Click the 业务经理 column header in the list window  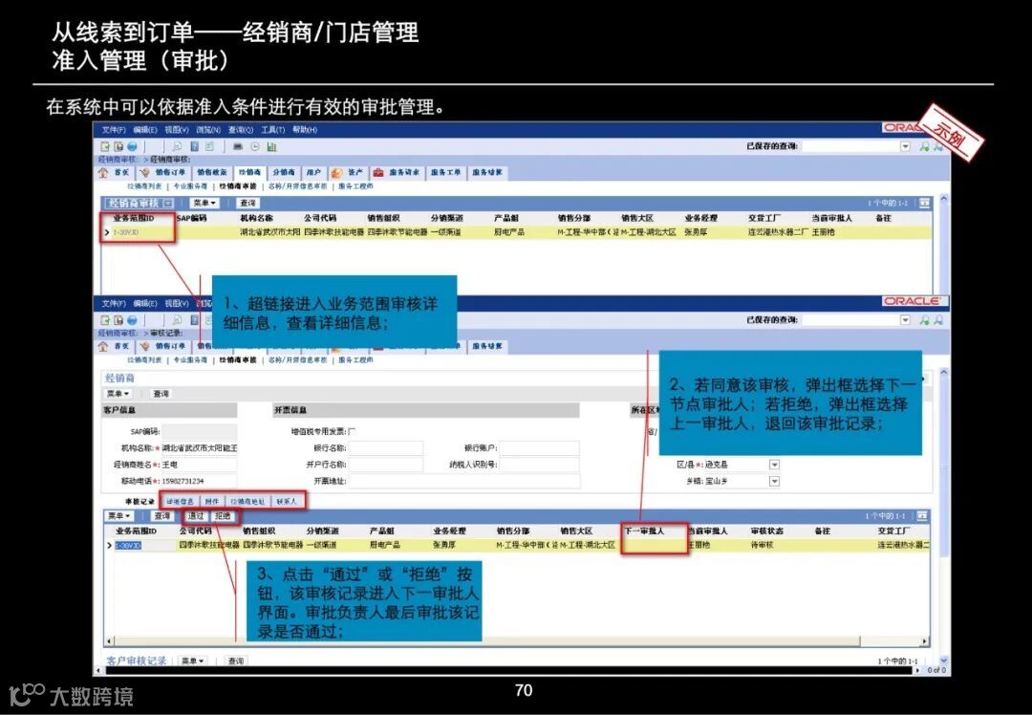coord(701,218)
